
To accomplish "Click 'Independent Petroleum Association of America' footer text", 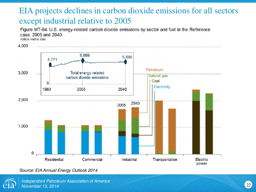I will tap(66, 181).
